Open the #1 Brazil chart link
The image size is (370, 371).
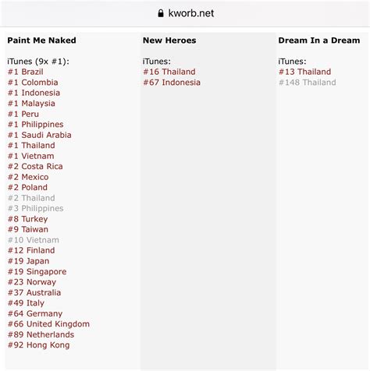[x=26, y=72]
